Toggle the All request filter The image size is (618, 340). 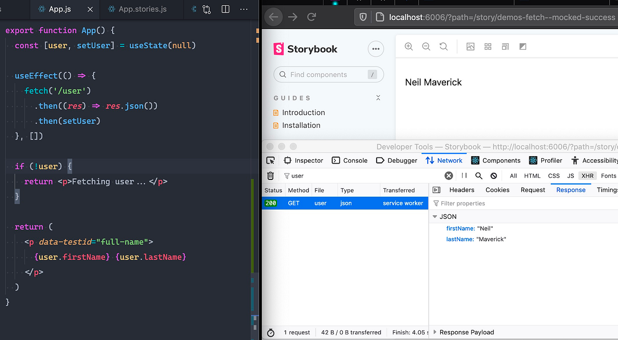click(513, 176)
